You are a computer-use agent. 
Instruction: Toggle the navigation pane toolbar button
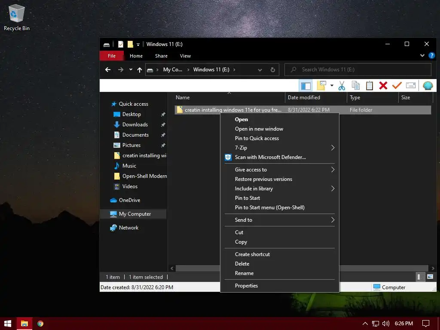point(306,86)
